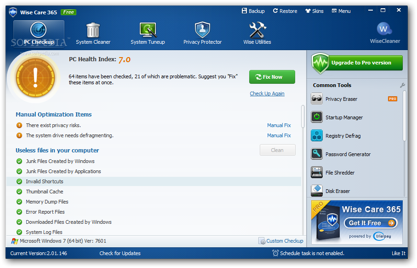The height and width of the screenshot is (268, 417).
Task: Click the warning icon for system drive defragmenting
Action: 19,135
